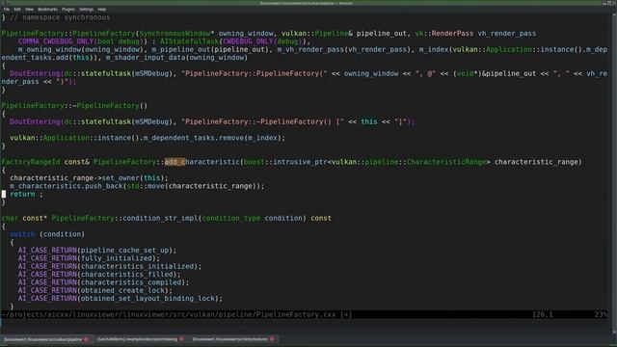
Task: Close the tests/textures terminal tab
Action: tap(272, 339)
